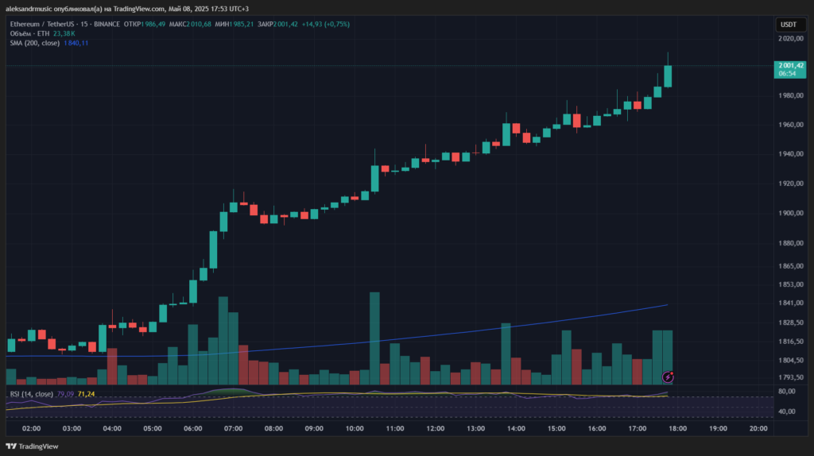Click the USDT currency button
The width and height of the screenshot is (814, 456).
pyautogui.click(x=788, y=25)
